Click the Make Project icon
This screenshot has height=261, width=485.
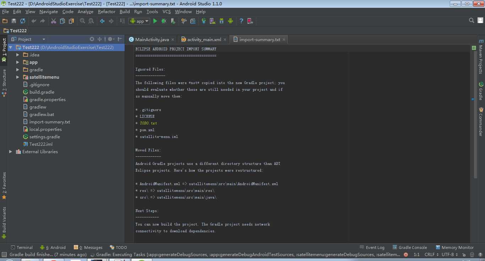coord(122,21)
